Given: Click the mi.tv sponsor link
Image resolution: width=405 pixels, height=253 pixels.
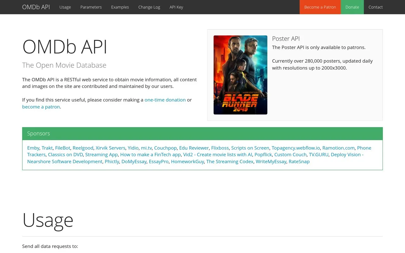Looking at the screenshot, I should (x=146, y=148).
